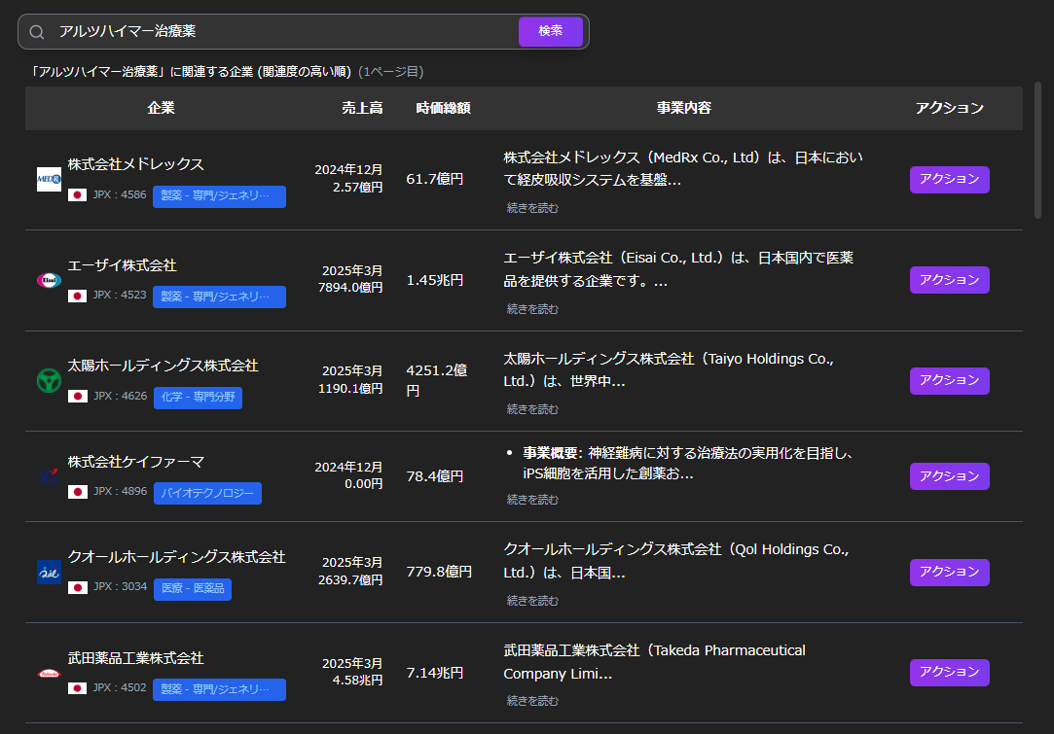Expand 続きを読む for 武田薬品工業 description
The width and height of the screenshot is (1054, 734).
pyautogui.click(x=532, y=700)
